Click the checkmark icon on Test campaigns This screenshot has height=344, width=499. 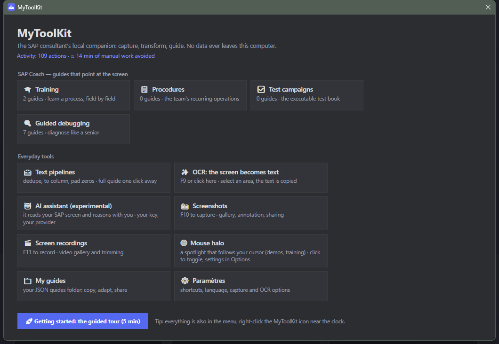point(261,90)
